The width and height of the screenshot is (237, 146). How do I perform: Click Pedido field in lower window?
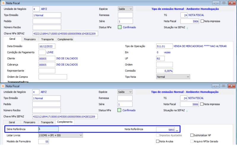coord(47,104)
